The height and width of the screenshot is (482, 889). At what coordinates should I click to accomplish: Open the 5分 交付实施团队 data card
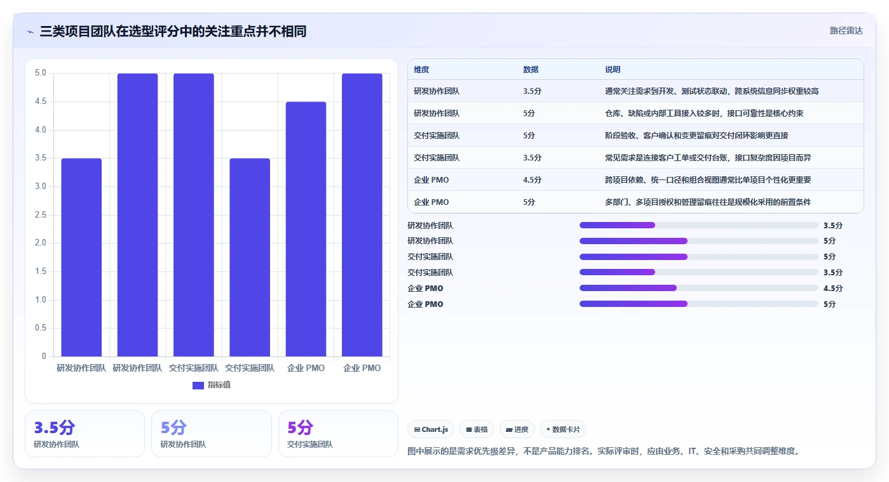(x=338, y=434)
